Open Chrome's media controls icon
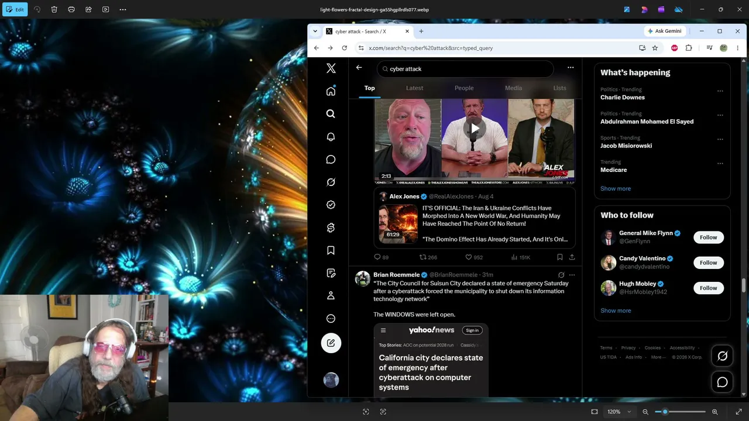 point(710,48)
